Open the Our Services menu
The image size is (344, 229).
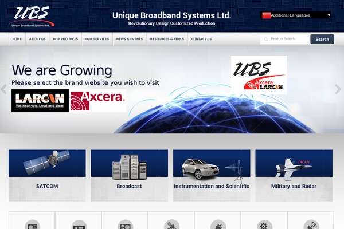coord(97,39)
